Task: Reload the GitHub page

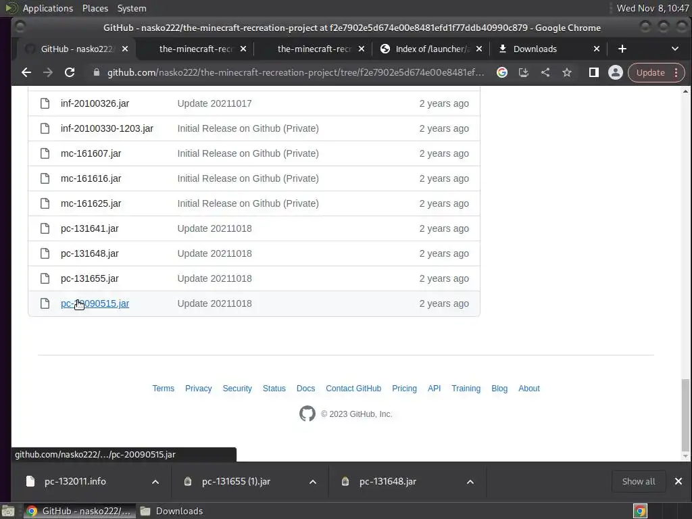Action: [70, 72]
